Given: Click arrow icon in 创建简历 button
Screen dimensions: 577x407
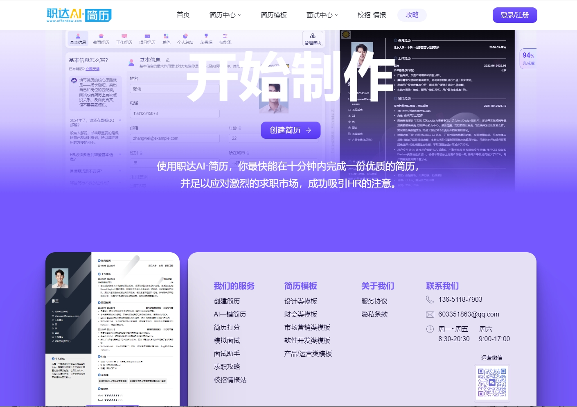Looking at the screenshot, I should click(x=309, y=130).
